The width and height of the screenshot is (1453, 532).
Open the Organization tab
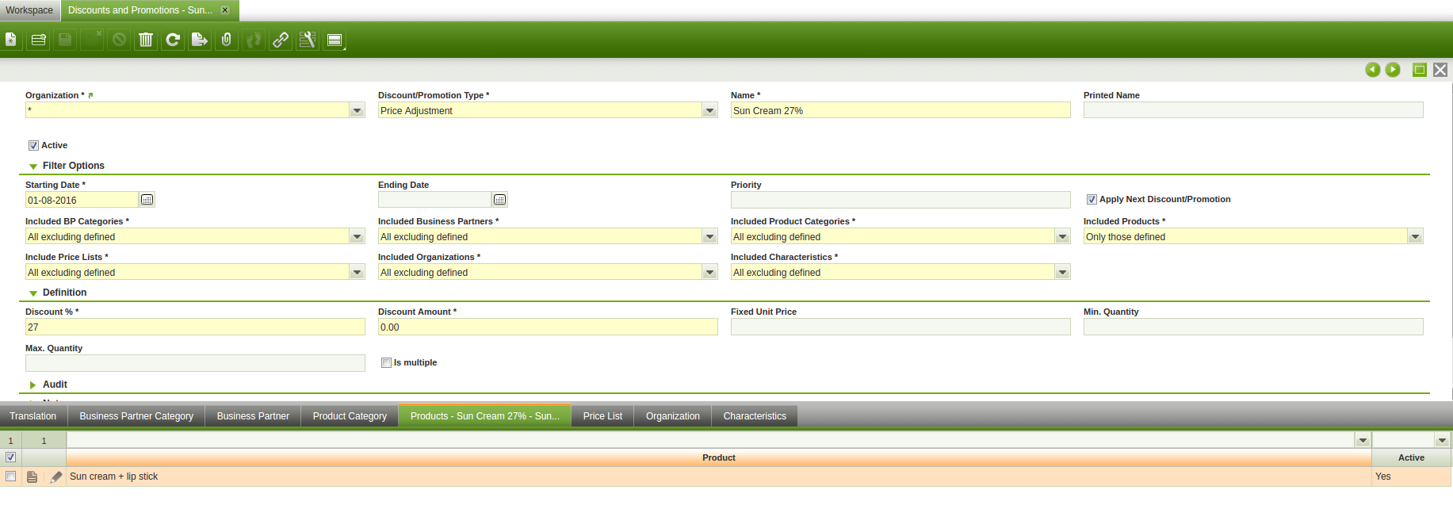click(673, 416)
